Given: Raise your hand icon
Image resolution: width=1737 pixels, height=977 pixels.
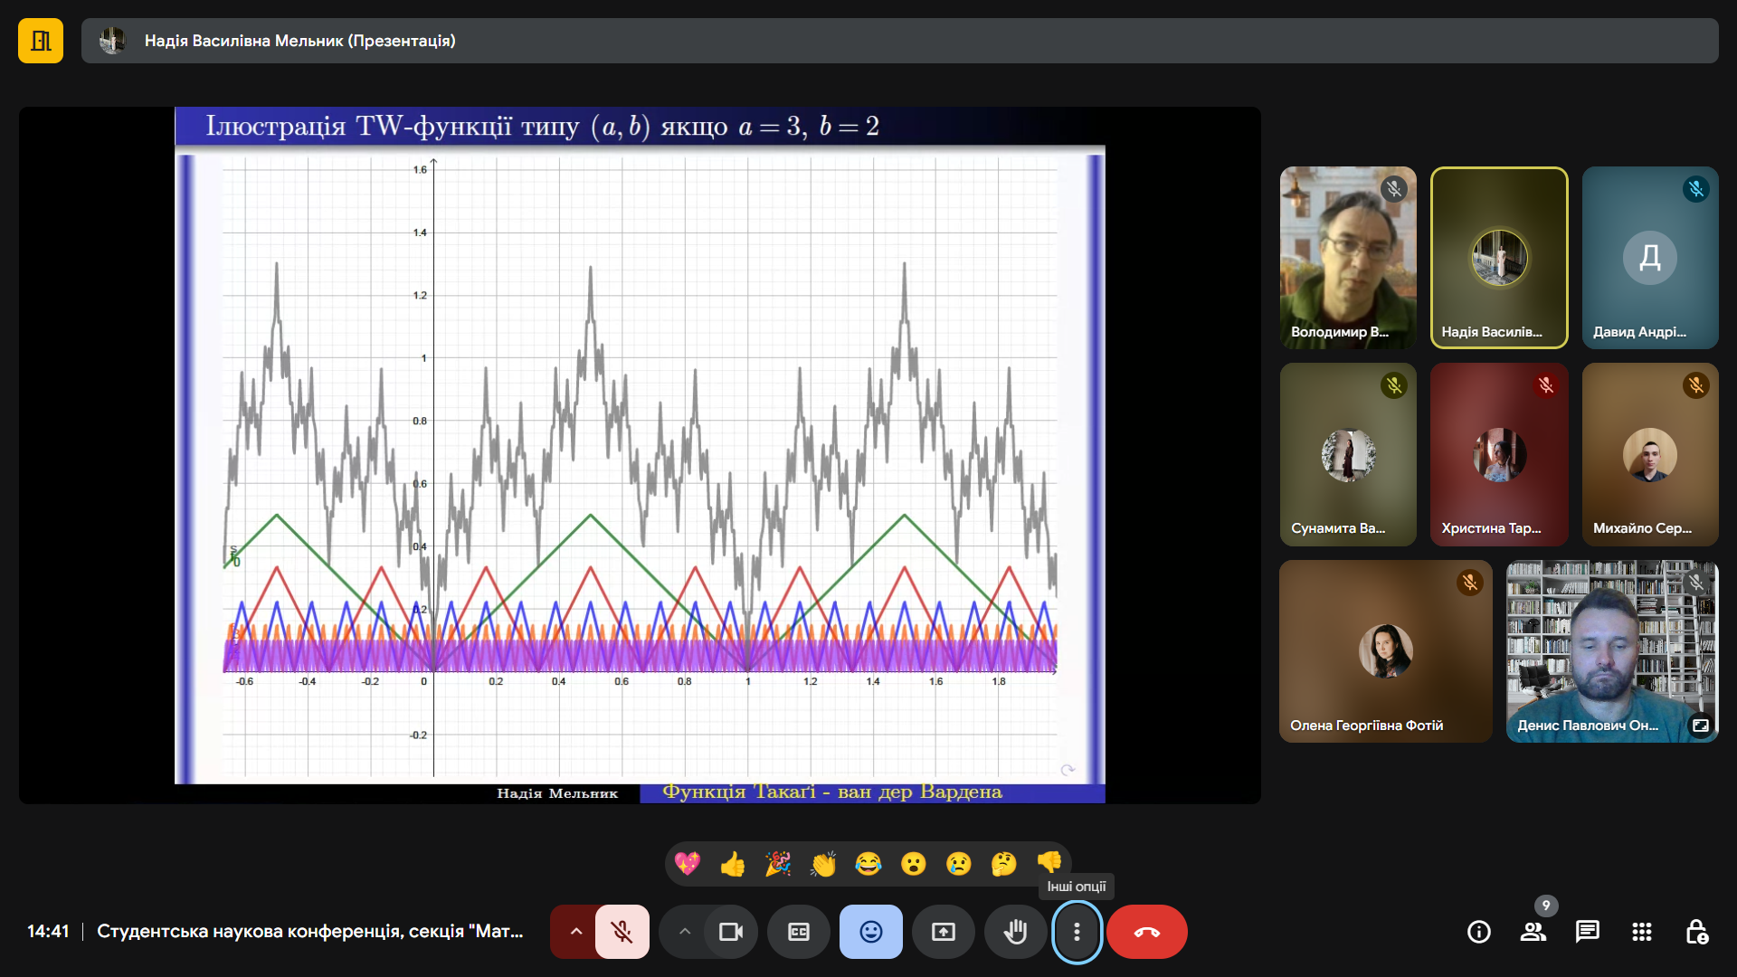Looking at the screenshot, I should tap(1016, 932).
